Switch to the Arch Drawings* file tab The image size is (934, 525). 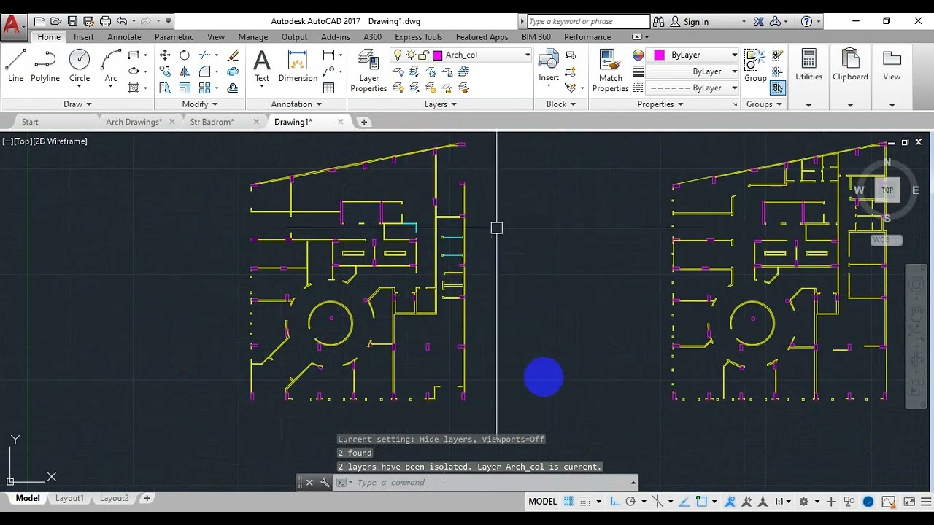134,122
